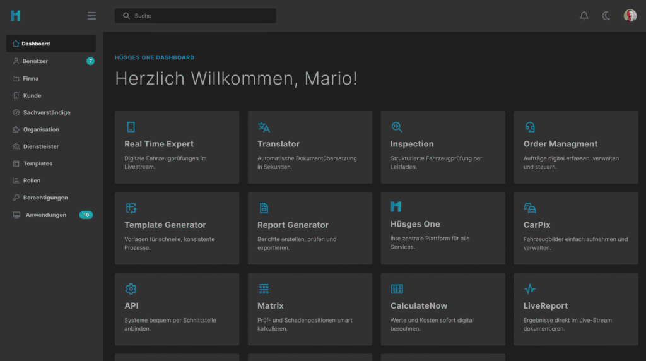Open Benutzer in the sidebar
This screenshot has height=361, width=646.
tap(50, 61)
